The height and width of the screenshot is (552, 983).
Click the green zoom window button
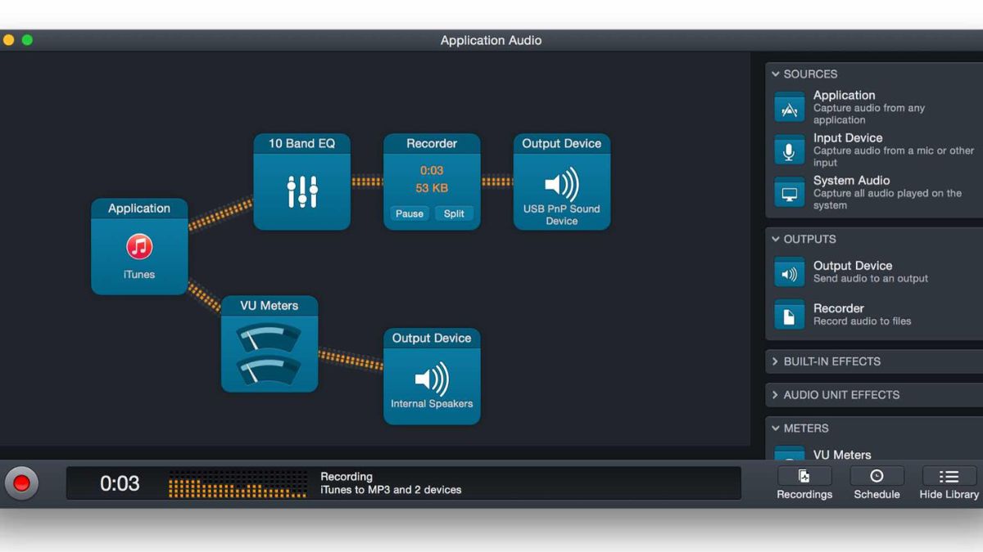pos(27,39)
